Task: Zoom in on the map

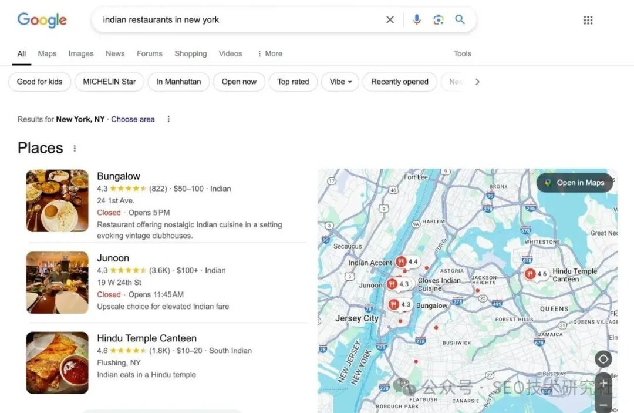Action: pos(603,384)
